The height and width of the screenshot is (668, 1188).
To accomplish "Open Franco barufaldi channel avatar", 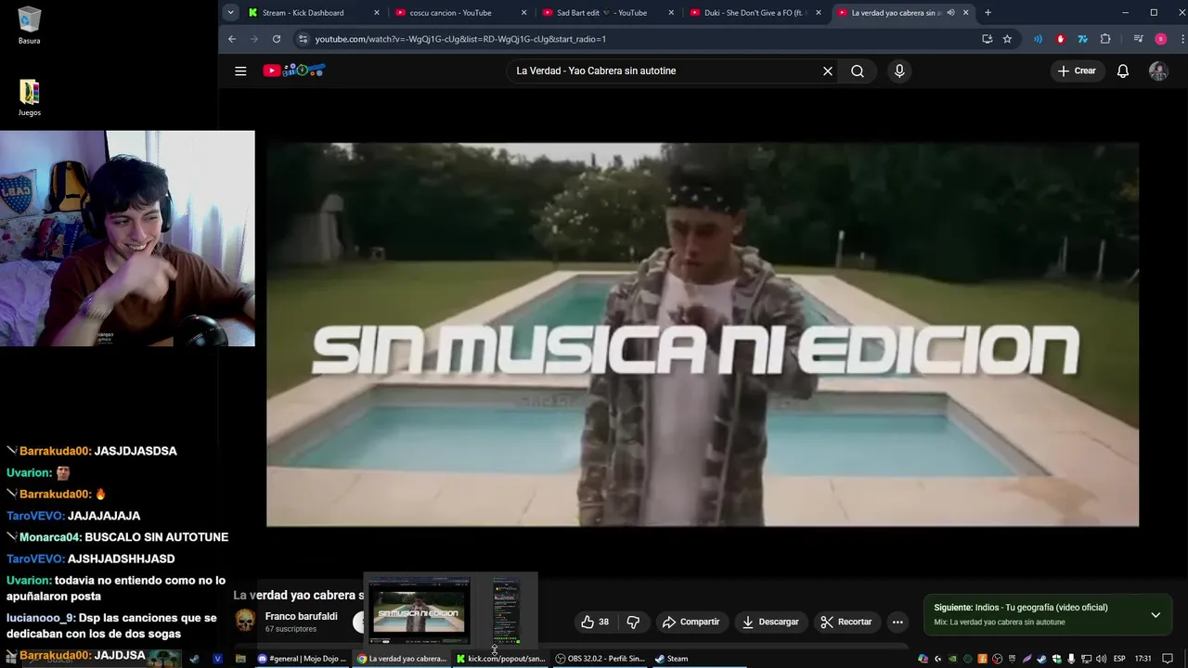I will tap(245, 621).
